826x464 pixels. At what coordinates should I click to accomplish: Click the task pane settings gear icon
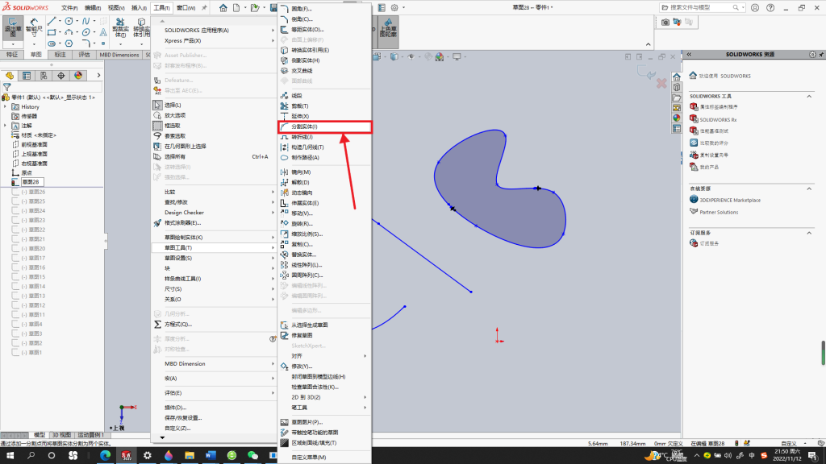812,54
